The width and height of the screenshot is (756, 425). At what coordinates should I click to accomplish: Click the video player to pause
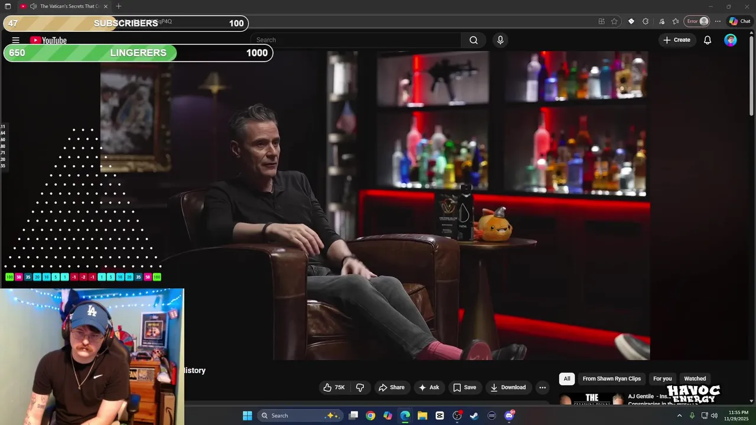(375, 205)
